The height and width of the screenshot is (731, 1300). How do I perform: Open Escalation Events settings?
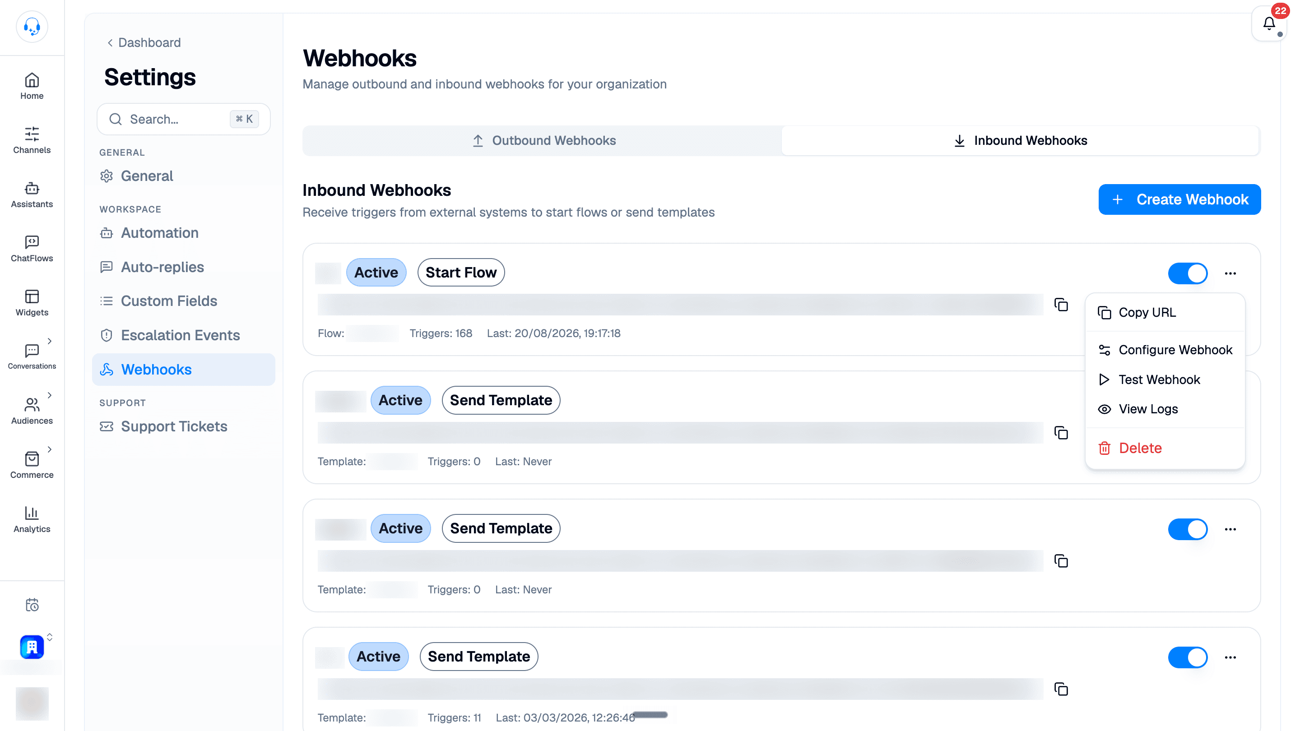[x=184, y=335]
